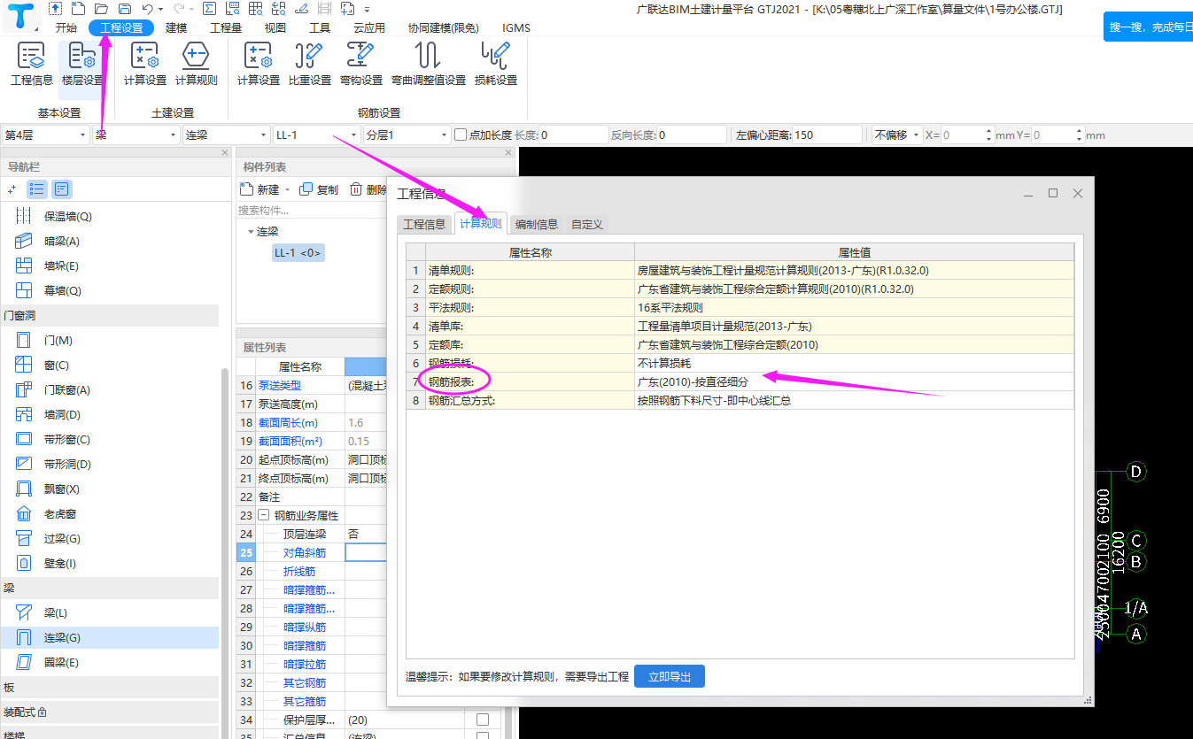
Task: Switch to 工程信息 tab in dialog
Action: click(424, 224)
